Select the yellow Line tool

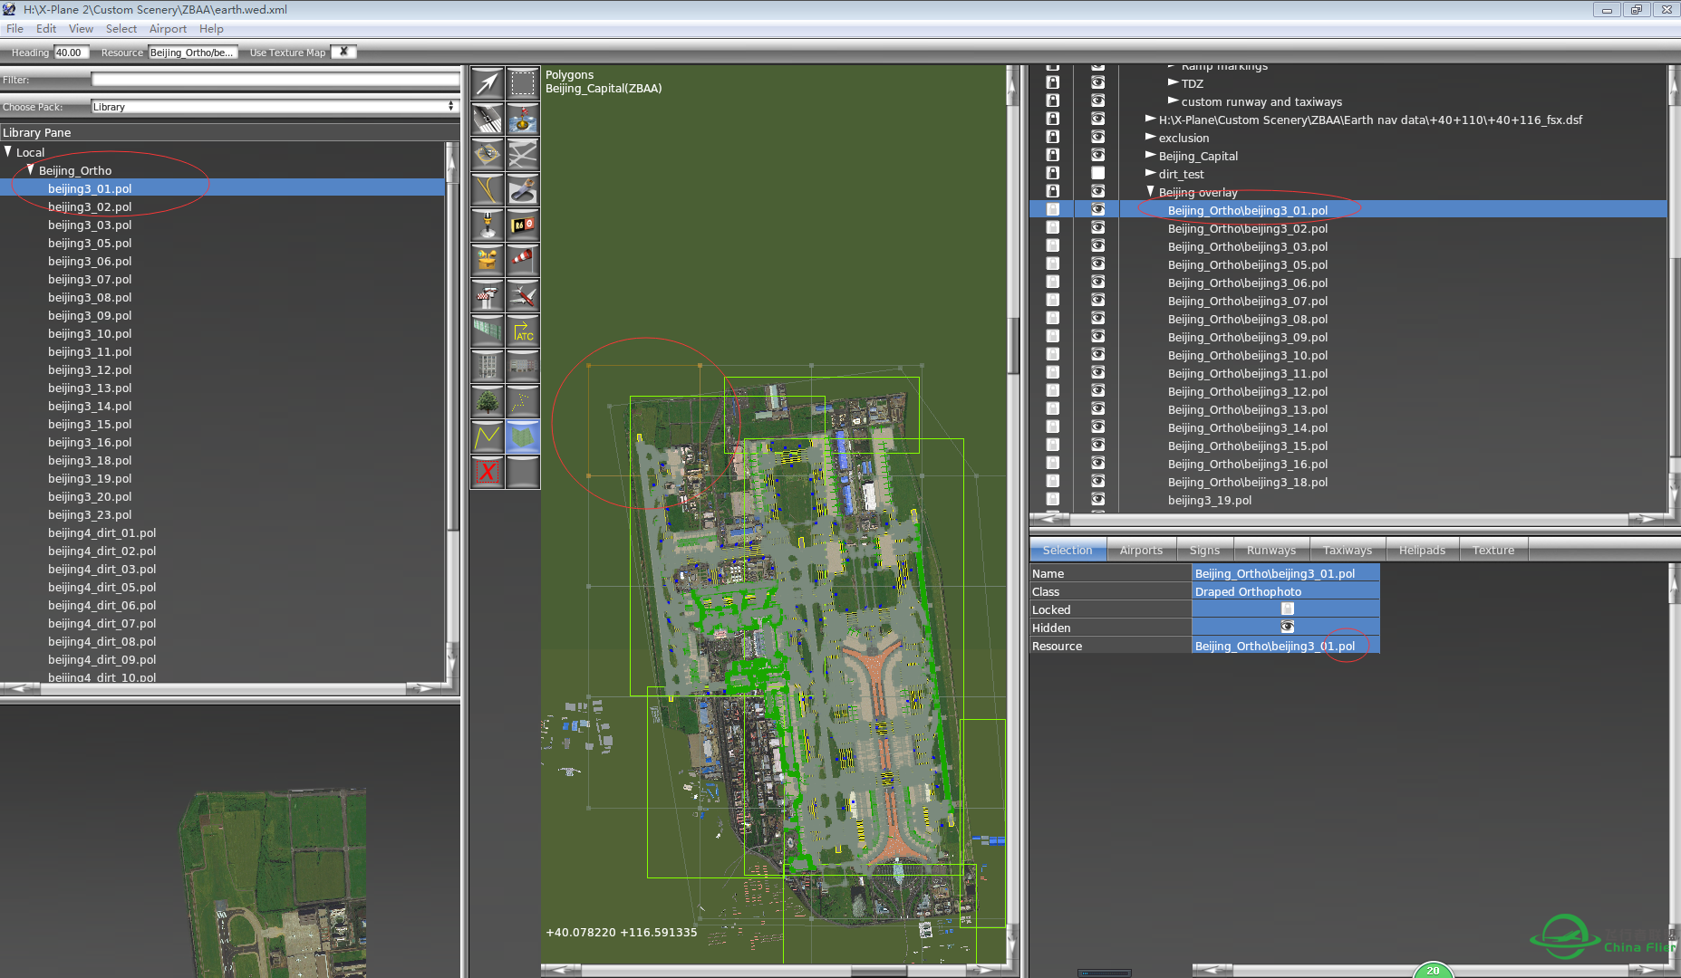click(488, 436)
